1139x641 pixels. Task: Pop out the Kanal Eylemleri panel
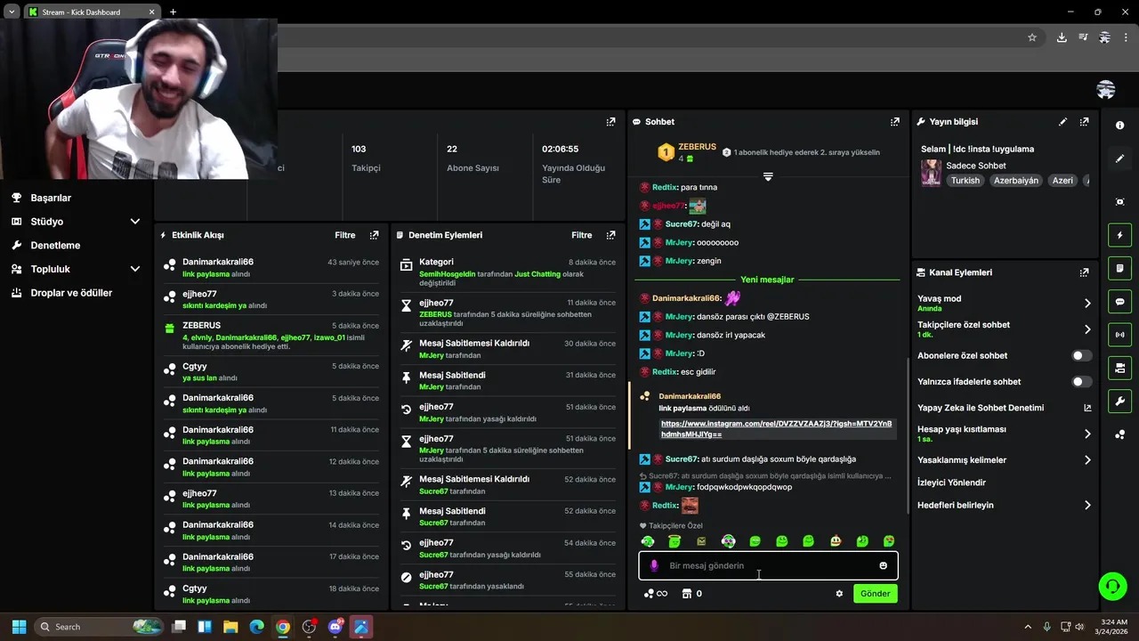[x=1084, y=272]
